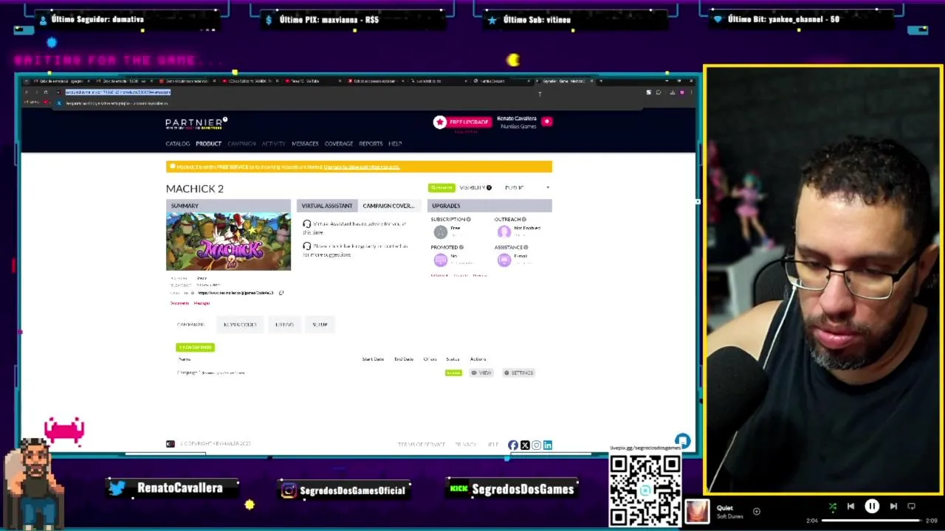Open the Facebook footer icon
This screenshot has width=945, height=531.
pos(513,445)
